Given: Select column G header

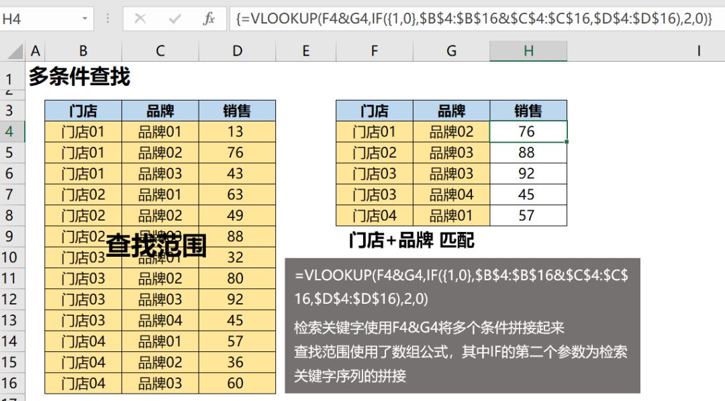Looking at the screenshot, I should tap(451, 51).
